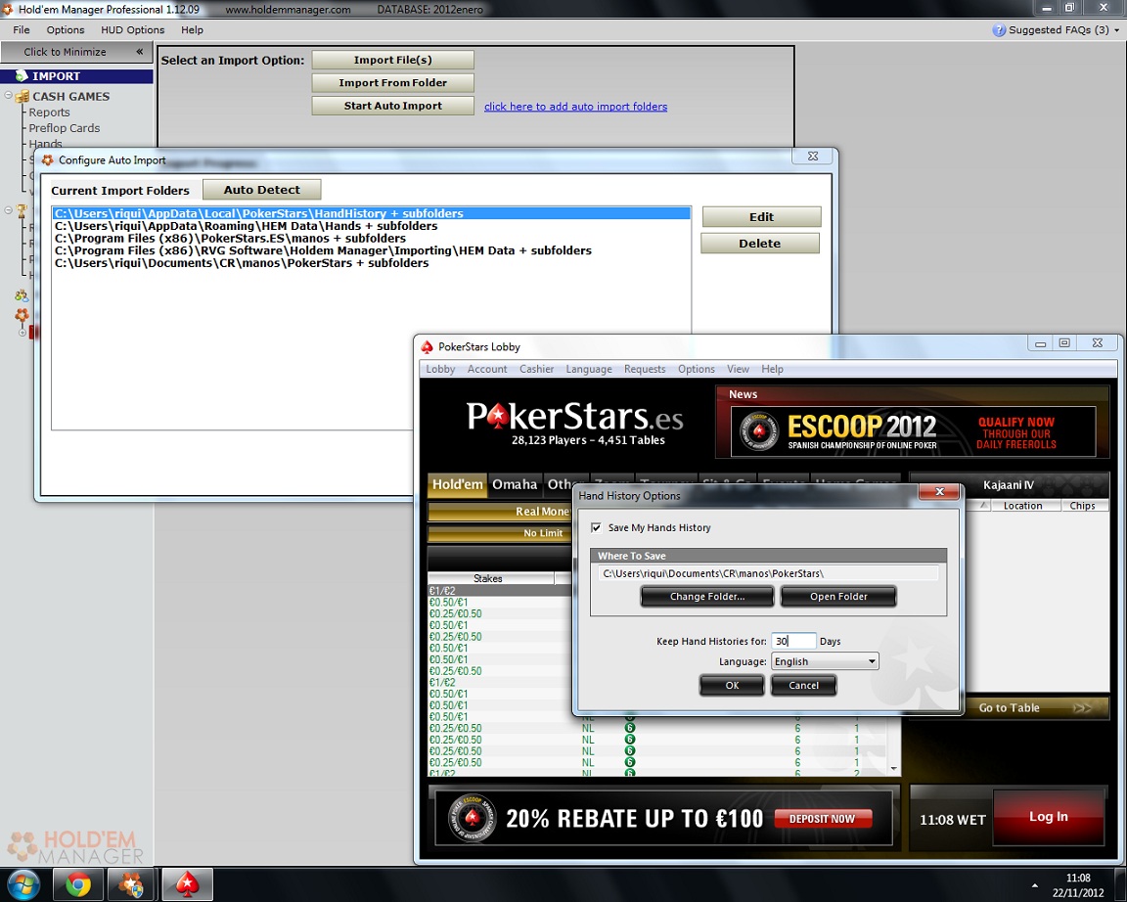
Task: Click the DEPOSIT NOW button
Action: [x=822, y=819]
